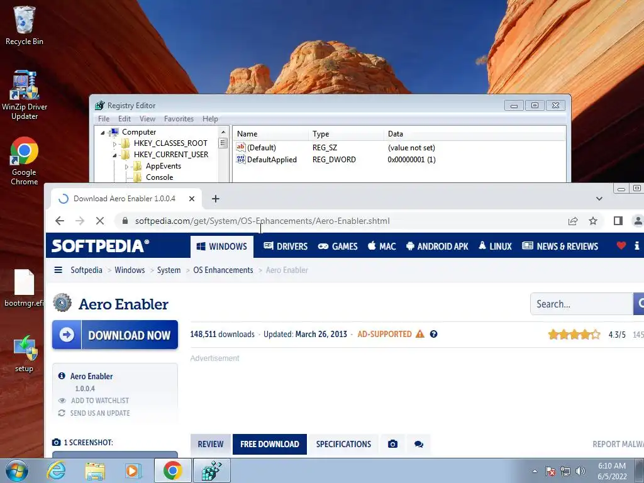This screenshot has height=483, width=644.
Task: Click SEND US AN UPDATE link
Action: tap(100, 413)
